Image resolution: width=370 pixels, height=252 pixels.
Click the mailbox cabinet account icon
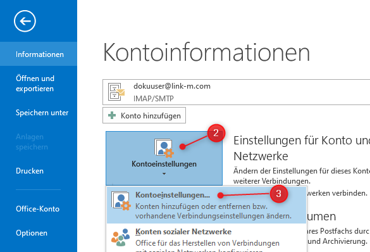116,92
